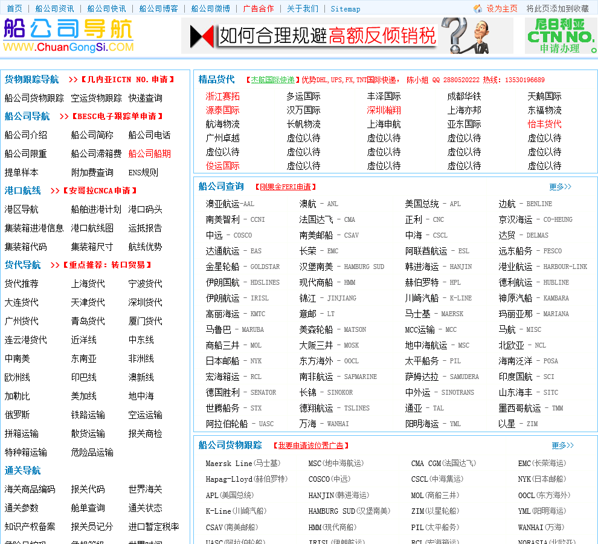The width and height of the screenshot is (598, 544).
Task: Open 船公司滞箱费 link
Action: point(96,154)
